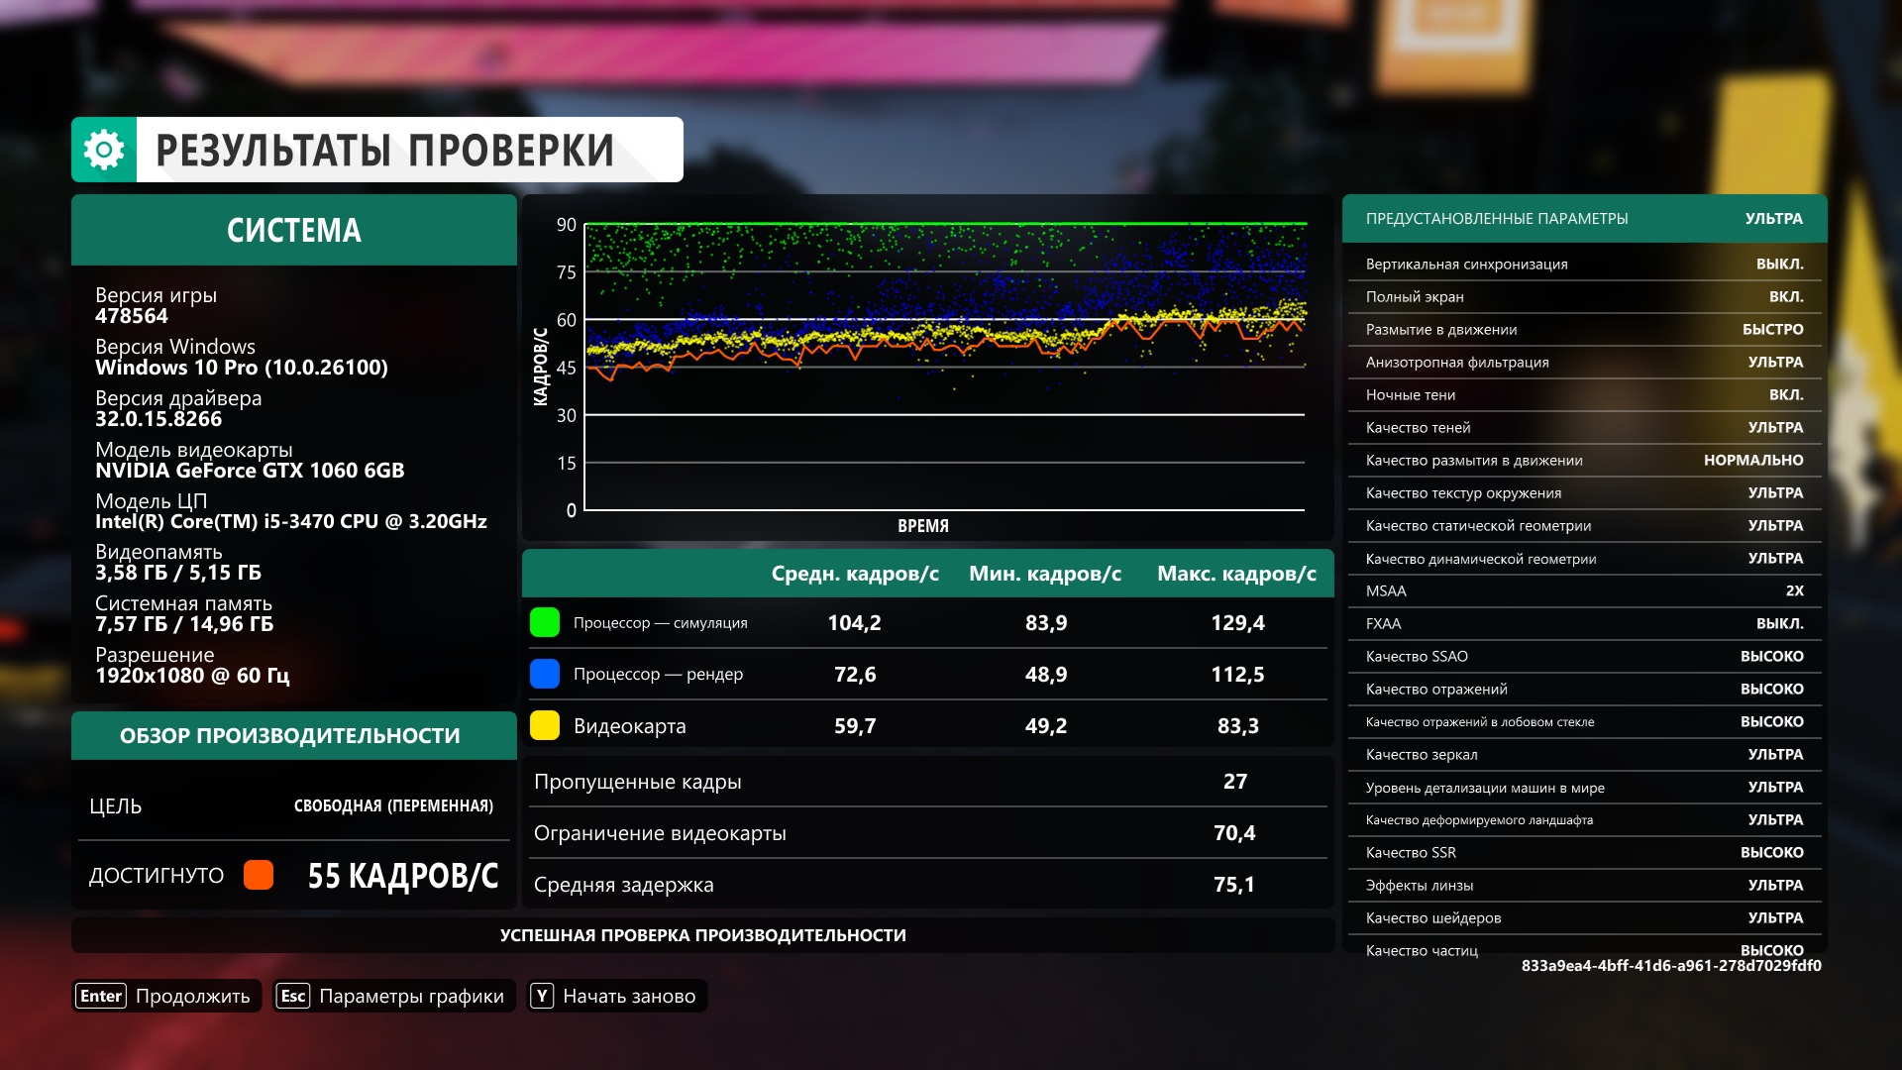Select Эффекты линзы row
The image size is (1902, 1070).
(x=1584, y=885)
